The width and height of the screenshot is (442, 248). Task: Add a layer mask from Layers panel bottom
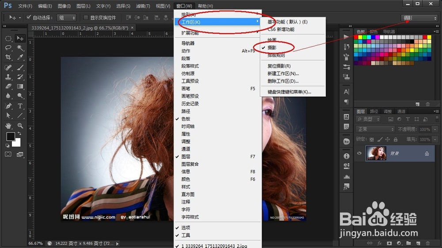click(x=389, y=243)
